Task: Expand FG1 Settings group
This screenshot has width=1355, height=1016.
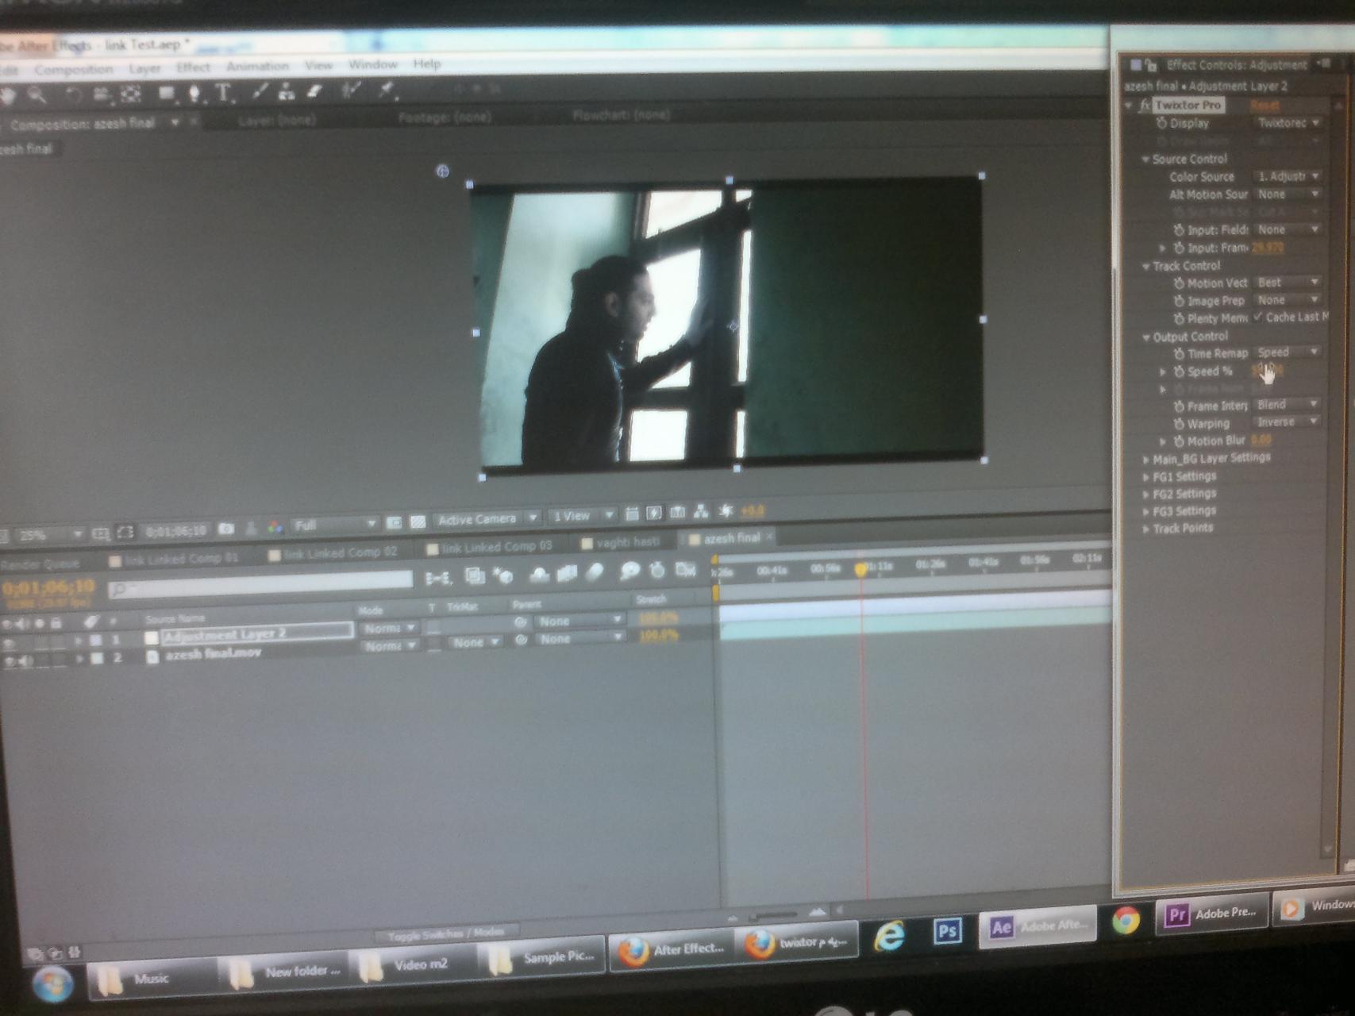Action: click(x=1145, y=477)
